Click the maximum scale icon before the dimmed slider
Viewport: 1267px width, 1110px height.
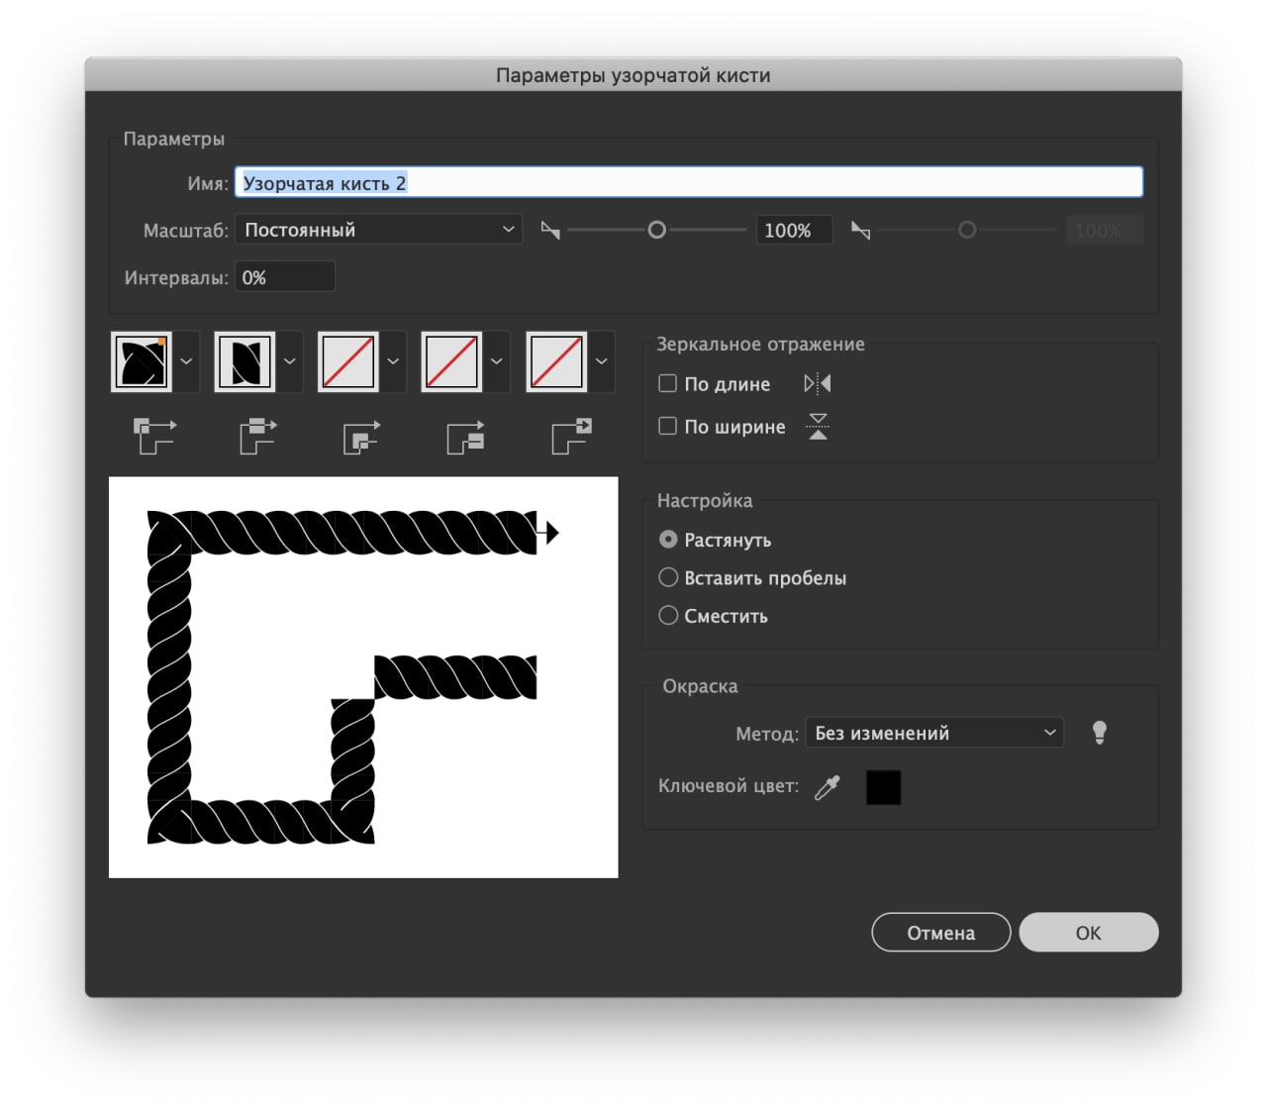tap(860, 231)
